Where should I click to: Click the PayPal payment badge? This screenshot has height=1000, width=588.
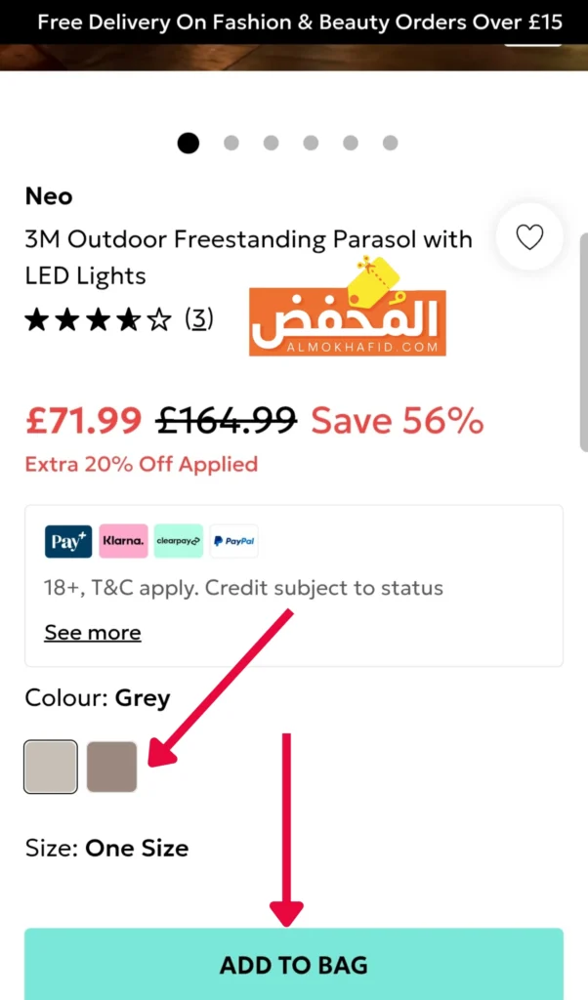click(233, 541)
